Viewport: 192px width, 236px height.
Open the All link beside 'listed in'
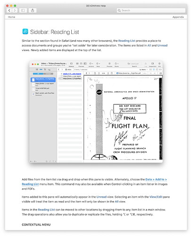click(x=149, y=45)
